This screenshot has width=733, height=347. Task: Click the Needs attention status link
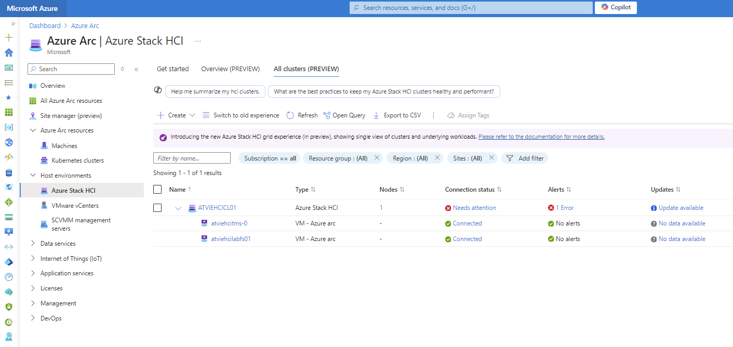pyautogui.click(x=474, y=208)
